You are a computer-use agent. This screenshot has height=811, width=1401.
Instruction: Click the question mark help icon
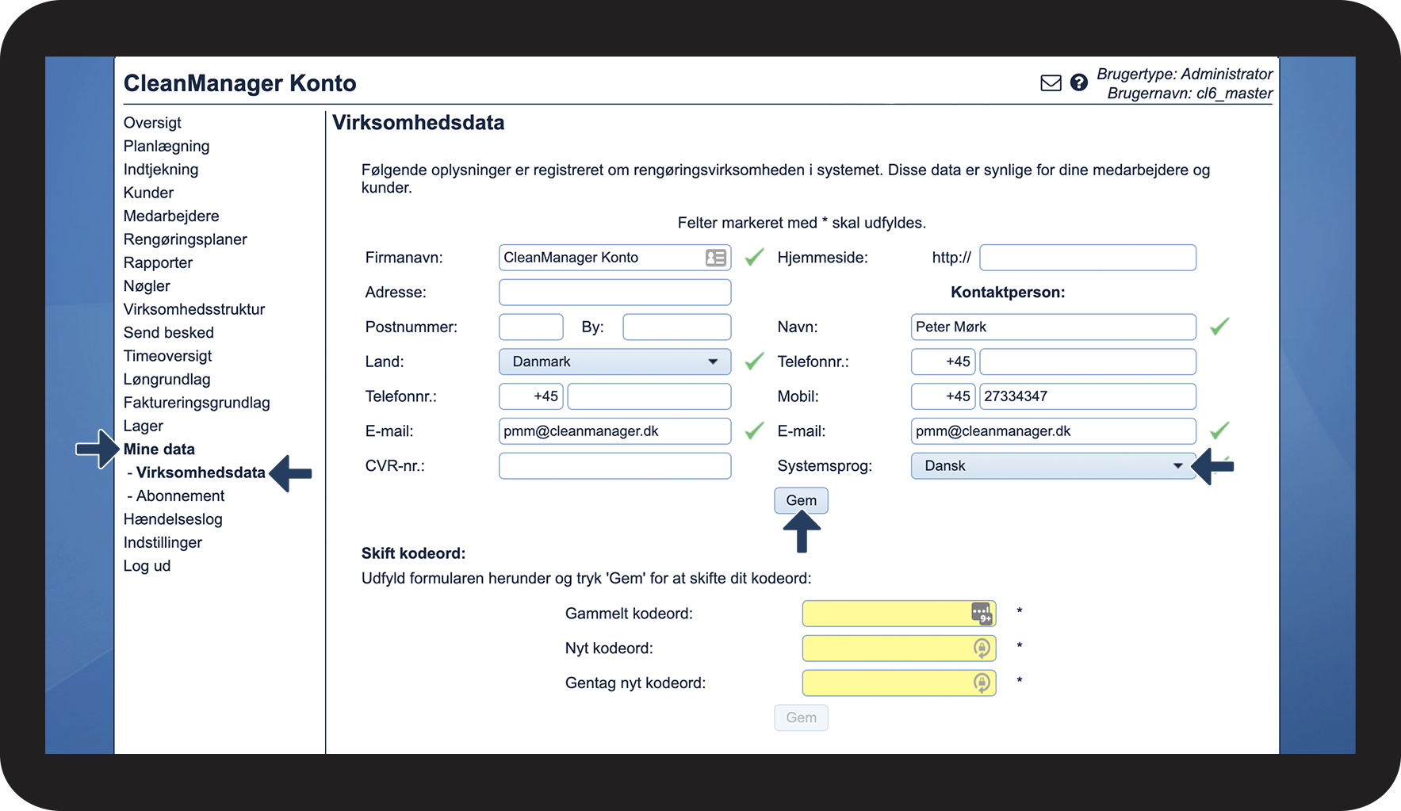[x=1078, y=82]
